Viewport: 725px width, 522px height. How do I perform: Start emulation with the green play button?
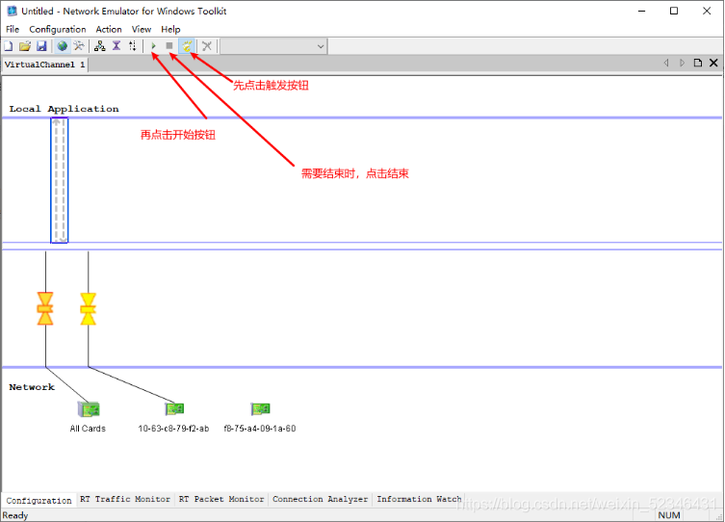click(x=153, y=46)
